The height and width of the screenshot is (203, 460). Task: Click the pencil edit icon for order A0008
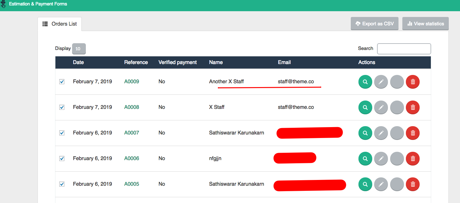tap(381, 107)
